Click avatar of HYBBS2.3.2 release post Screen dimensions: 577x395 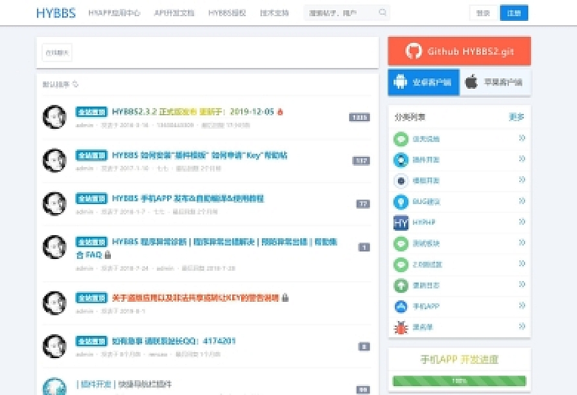click(54, 117)
